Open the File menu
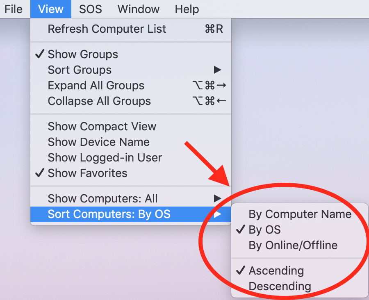The image size is (369, 300). [14, 9]
